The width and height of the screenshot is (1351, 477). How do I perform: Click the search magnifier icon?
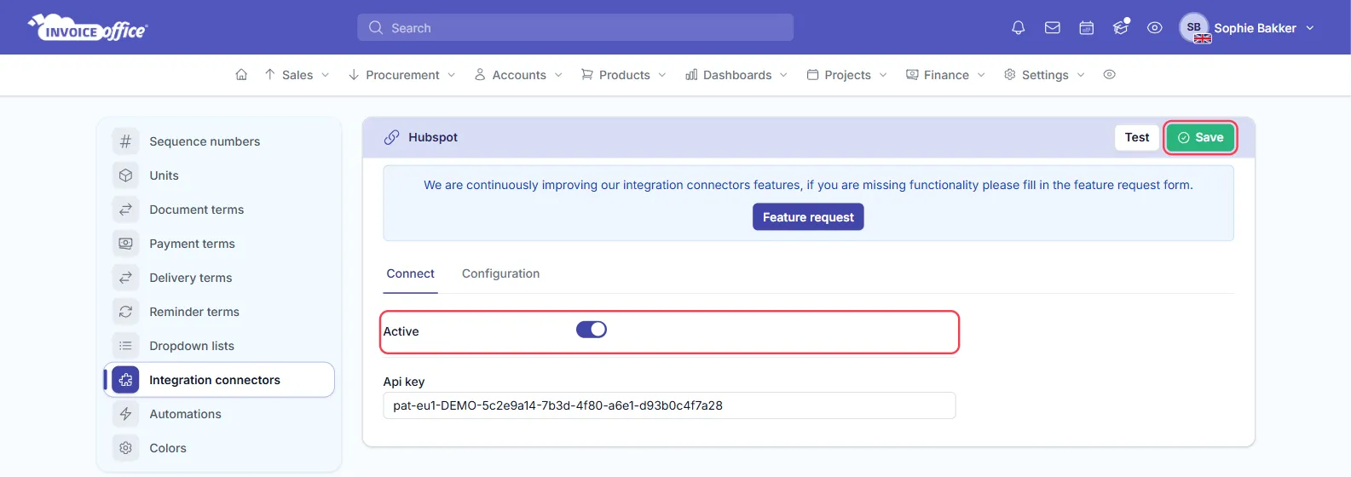point(375,28)
